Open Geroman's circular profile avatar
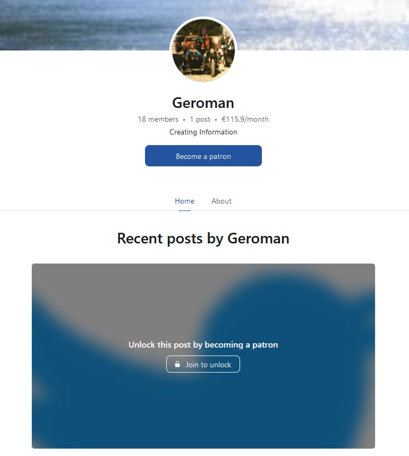 tap(203, 50)
